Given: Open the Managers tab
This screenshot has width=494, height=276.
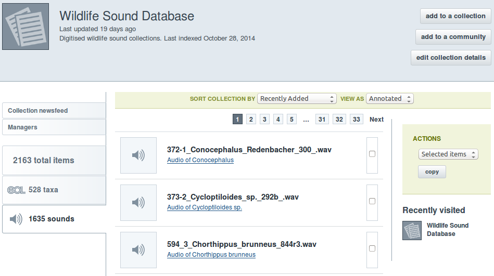Looking at the screenshot, I should (x=54, y=127).
